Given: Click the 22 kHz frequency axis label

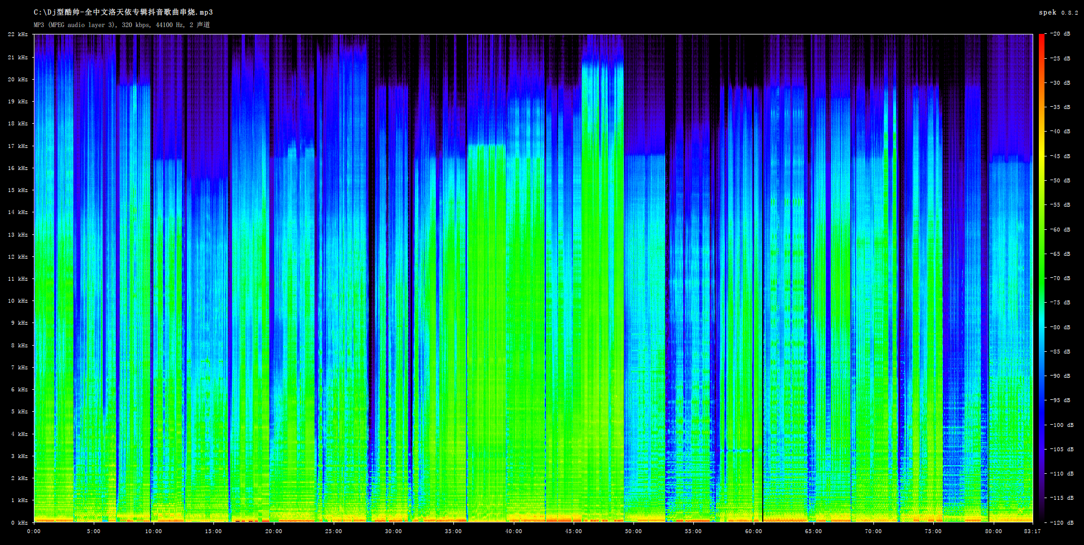Looking at the screenshot, I should tap(18, 34).
